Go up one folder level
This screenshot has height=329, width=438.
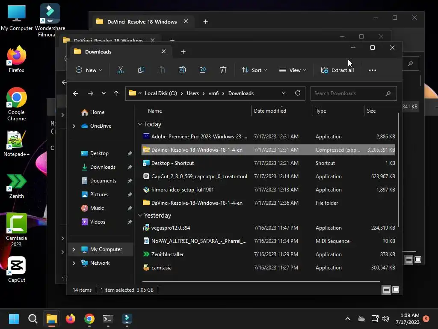point(116,93)
